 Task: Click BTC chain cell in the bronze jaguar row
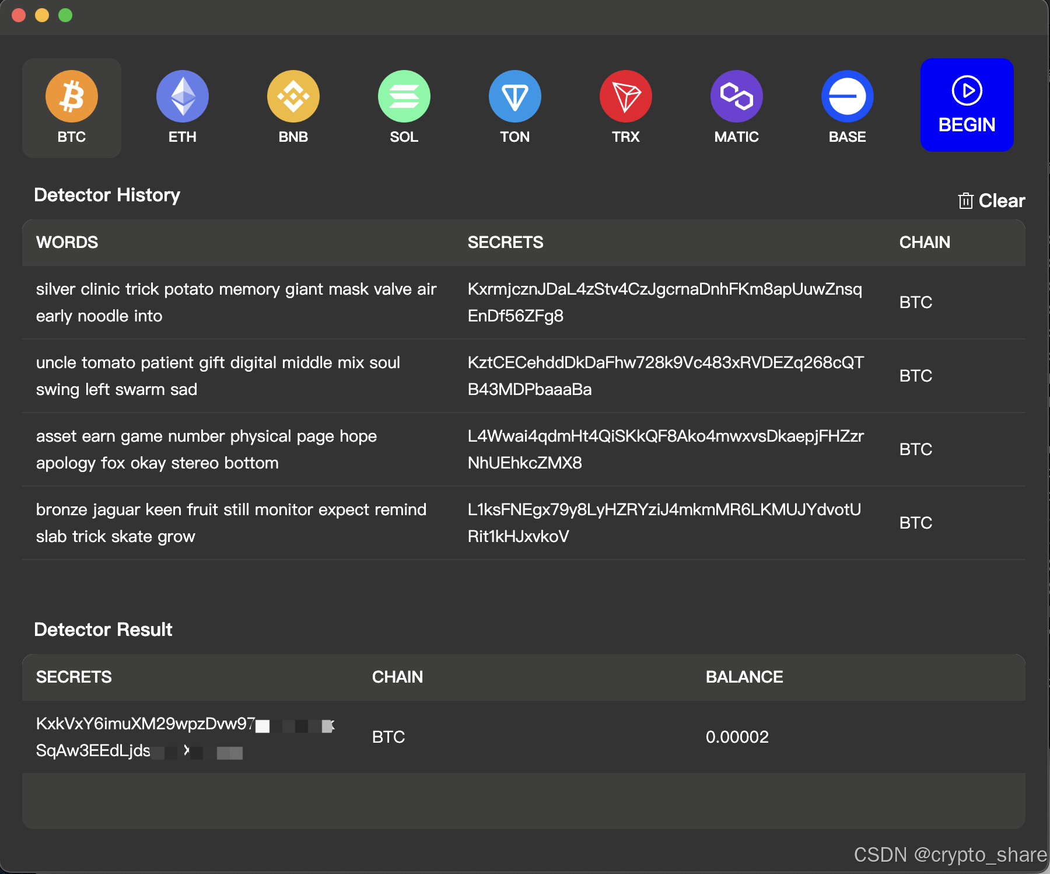[916, 523]
